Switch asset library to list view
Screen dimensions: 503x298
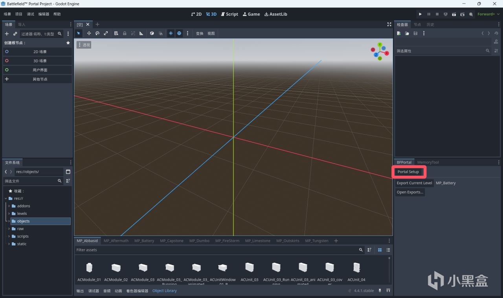pyautogui.click(x=388, y=250)
